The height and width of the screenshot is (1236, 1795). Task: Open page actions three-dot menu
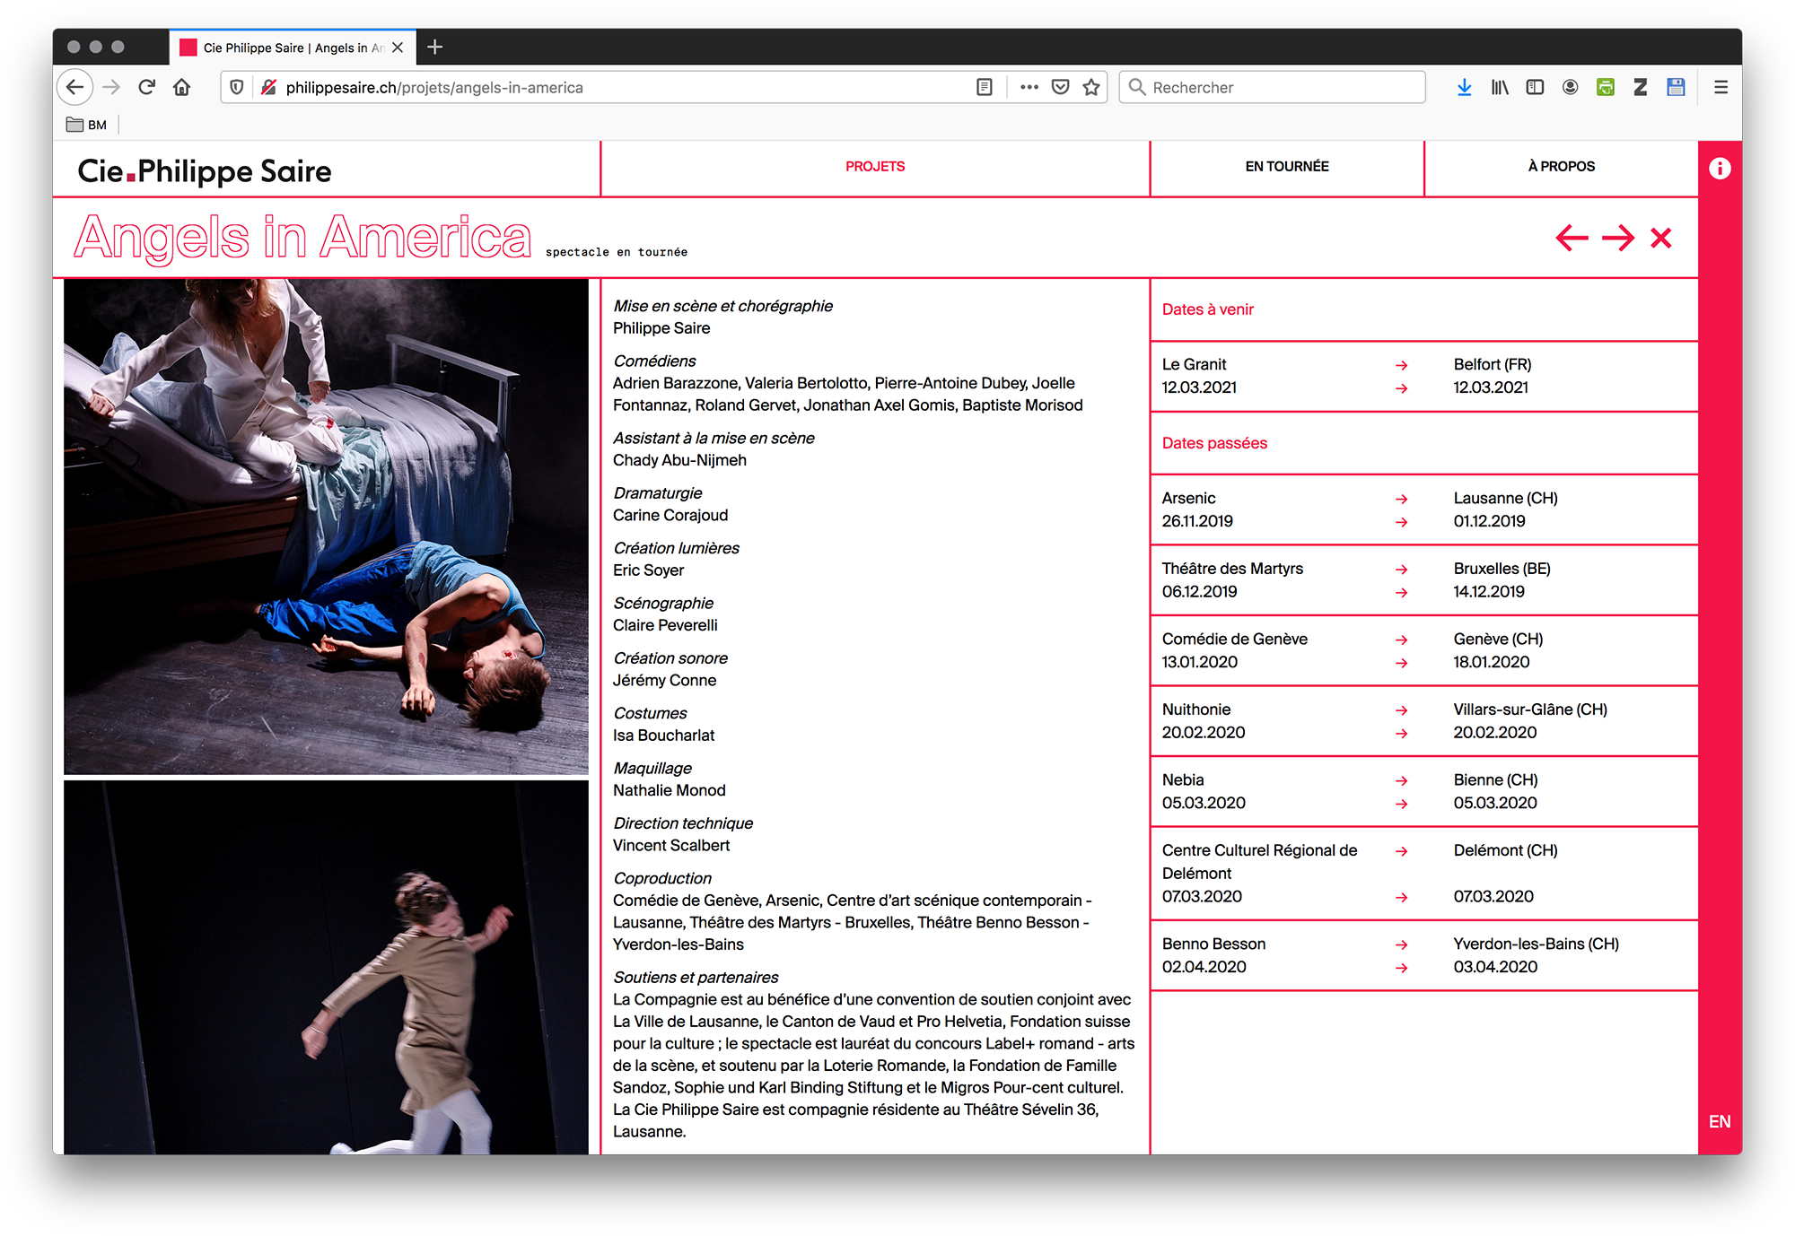coord(1029,87)
